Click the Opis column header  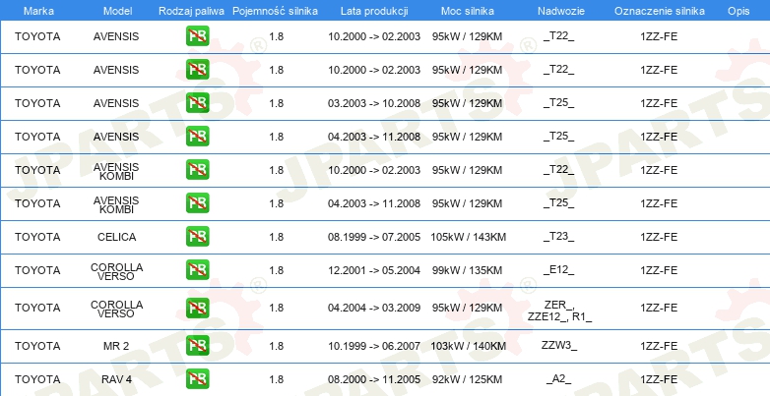coord(738,11)
